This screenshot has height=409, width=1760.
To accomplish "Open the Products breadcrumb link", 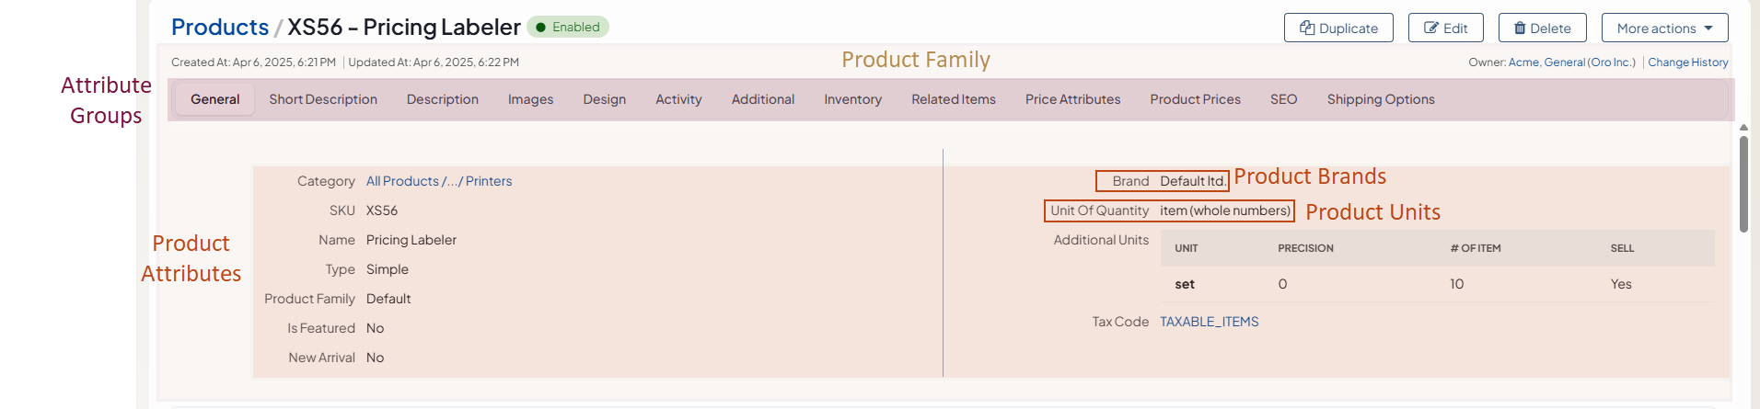I will [x=220, y=28].
